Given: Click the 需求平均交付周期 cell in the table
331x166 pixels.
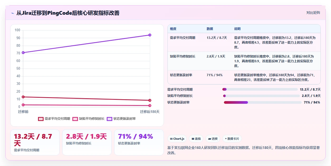Looking at the screenshot, I should [x=183, y=38].
